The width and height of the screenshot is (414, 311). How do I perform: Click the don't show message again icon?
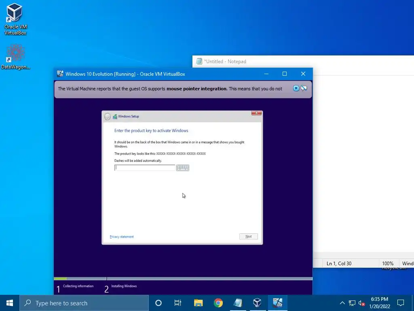pos(304,88)
